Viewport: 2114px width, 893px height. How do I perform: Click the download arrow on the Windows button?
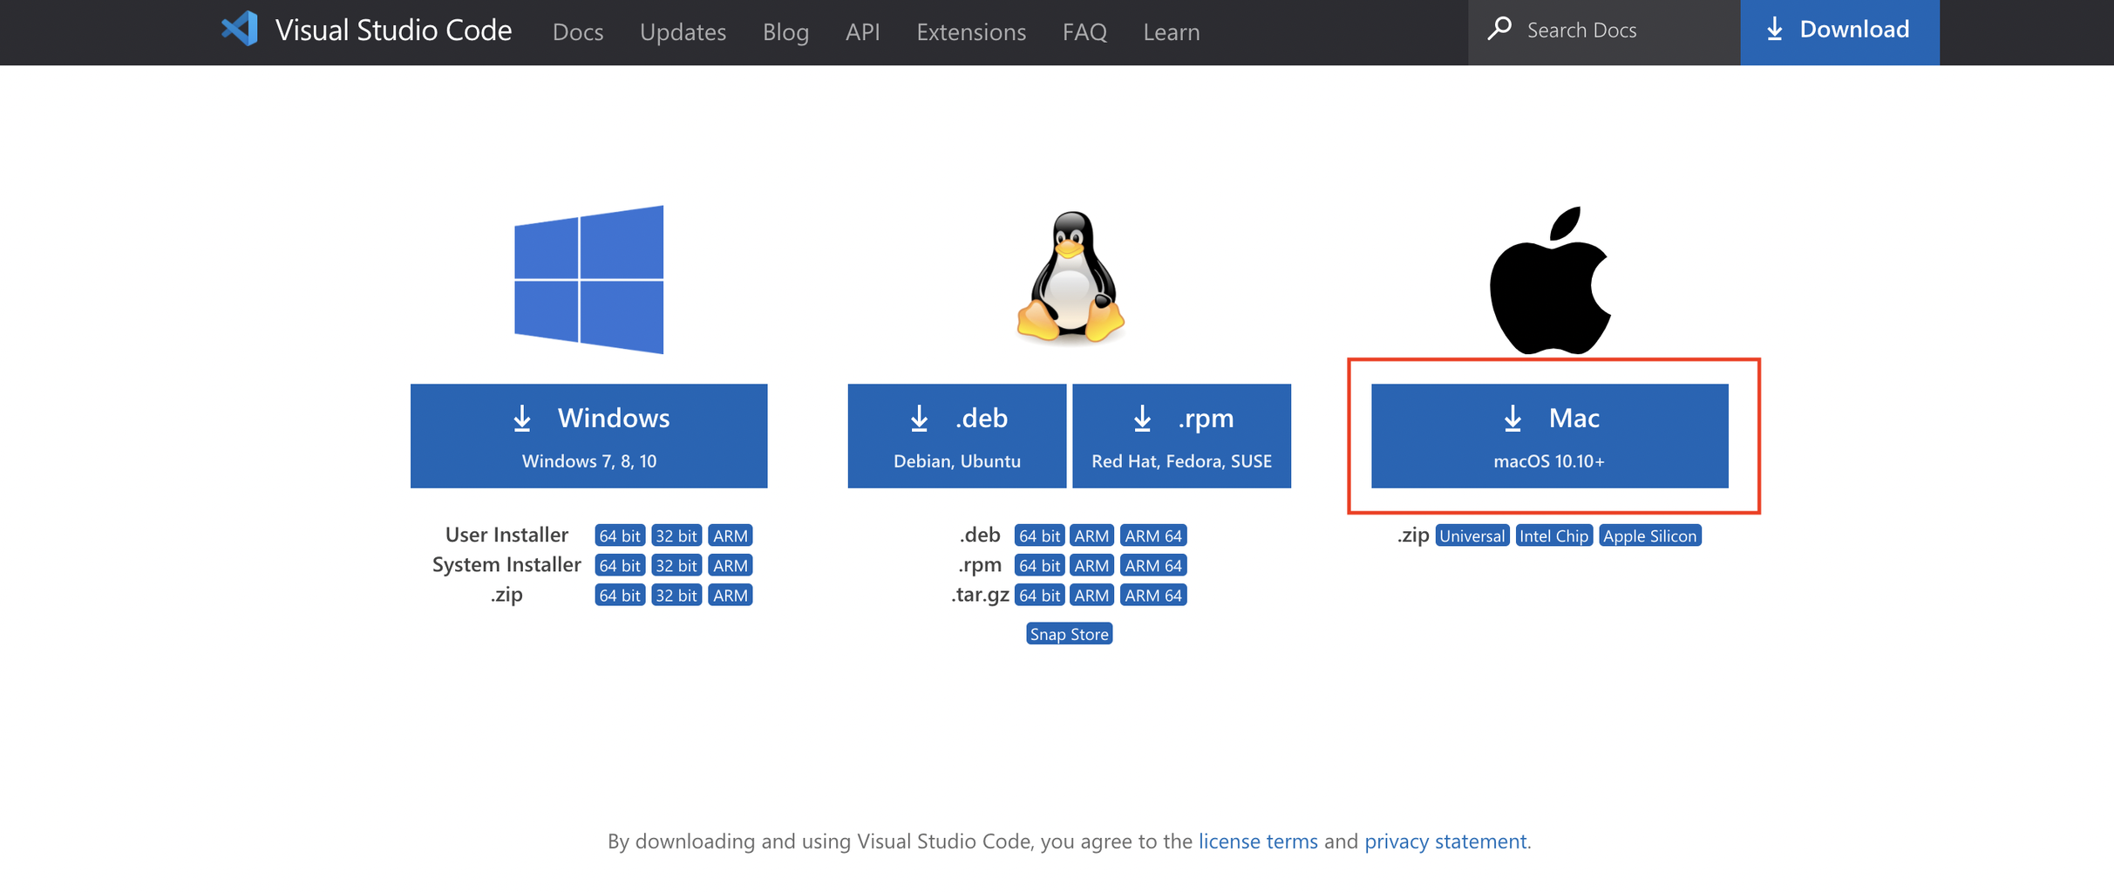coord(522,418)
